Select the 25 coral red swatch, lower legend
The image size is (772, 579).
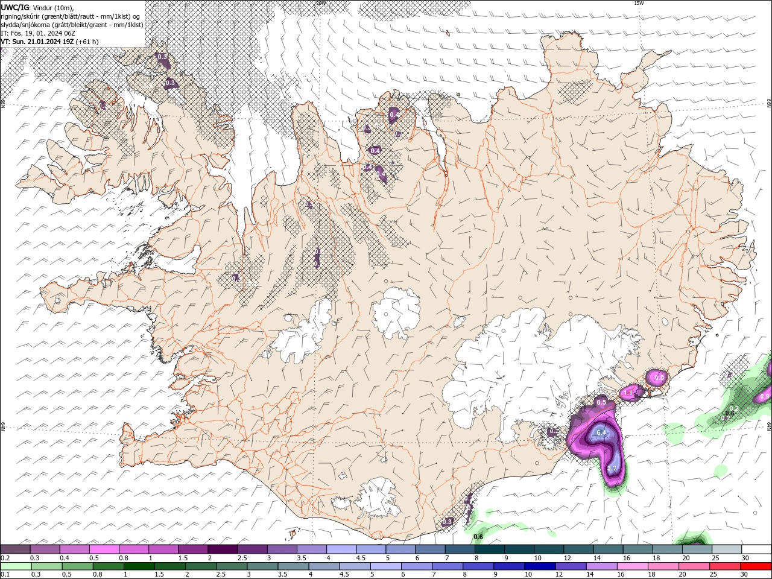(724, 566)
